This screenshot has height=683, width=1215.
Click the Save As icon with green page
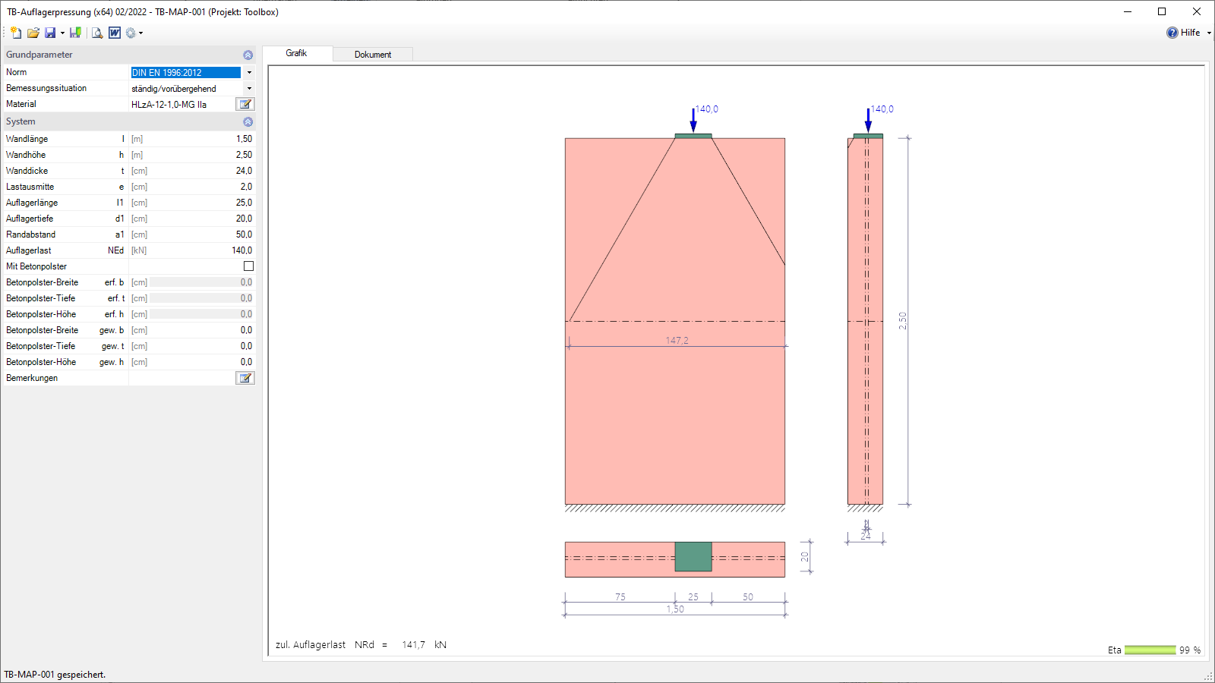(75, 33)
